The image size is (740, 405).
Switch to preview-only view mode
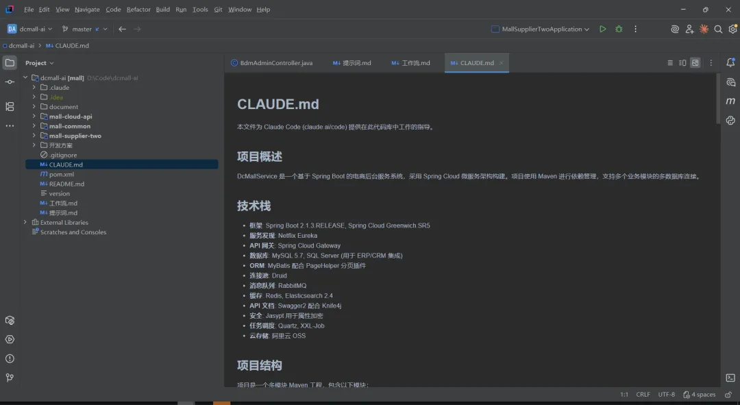coord(695,63)
